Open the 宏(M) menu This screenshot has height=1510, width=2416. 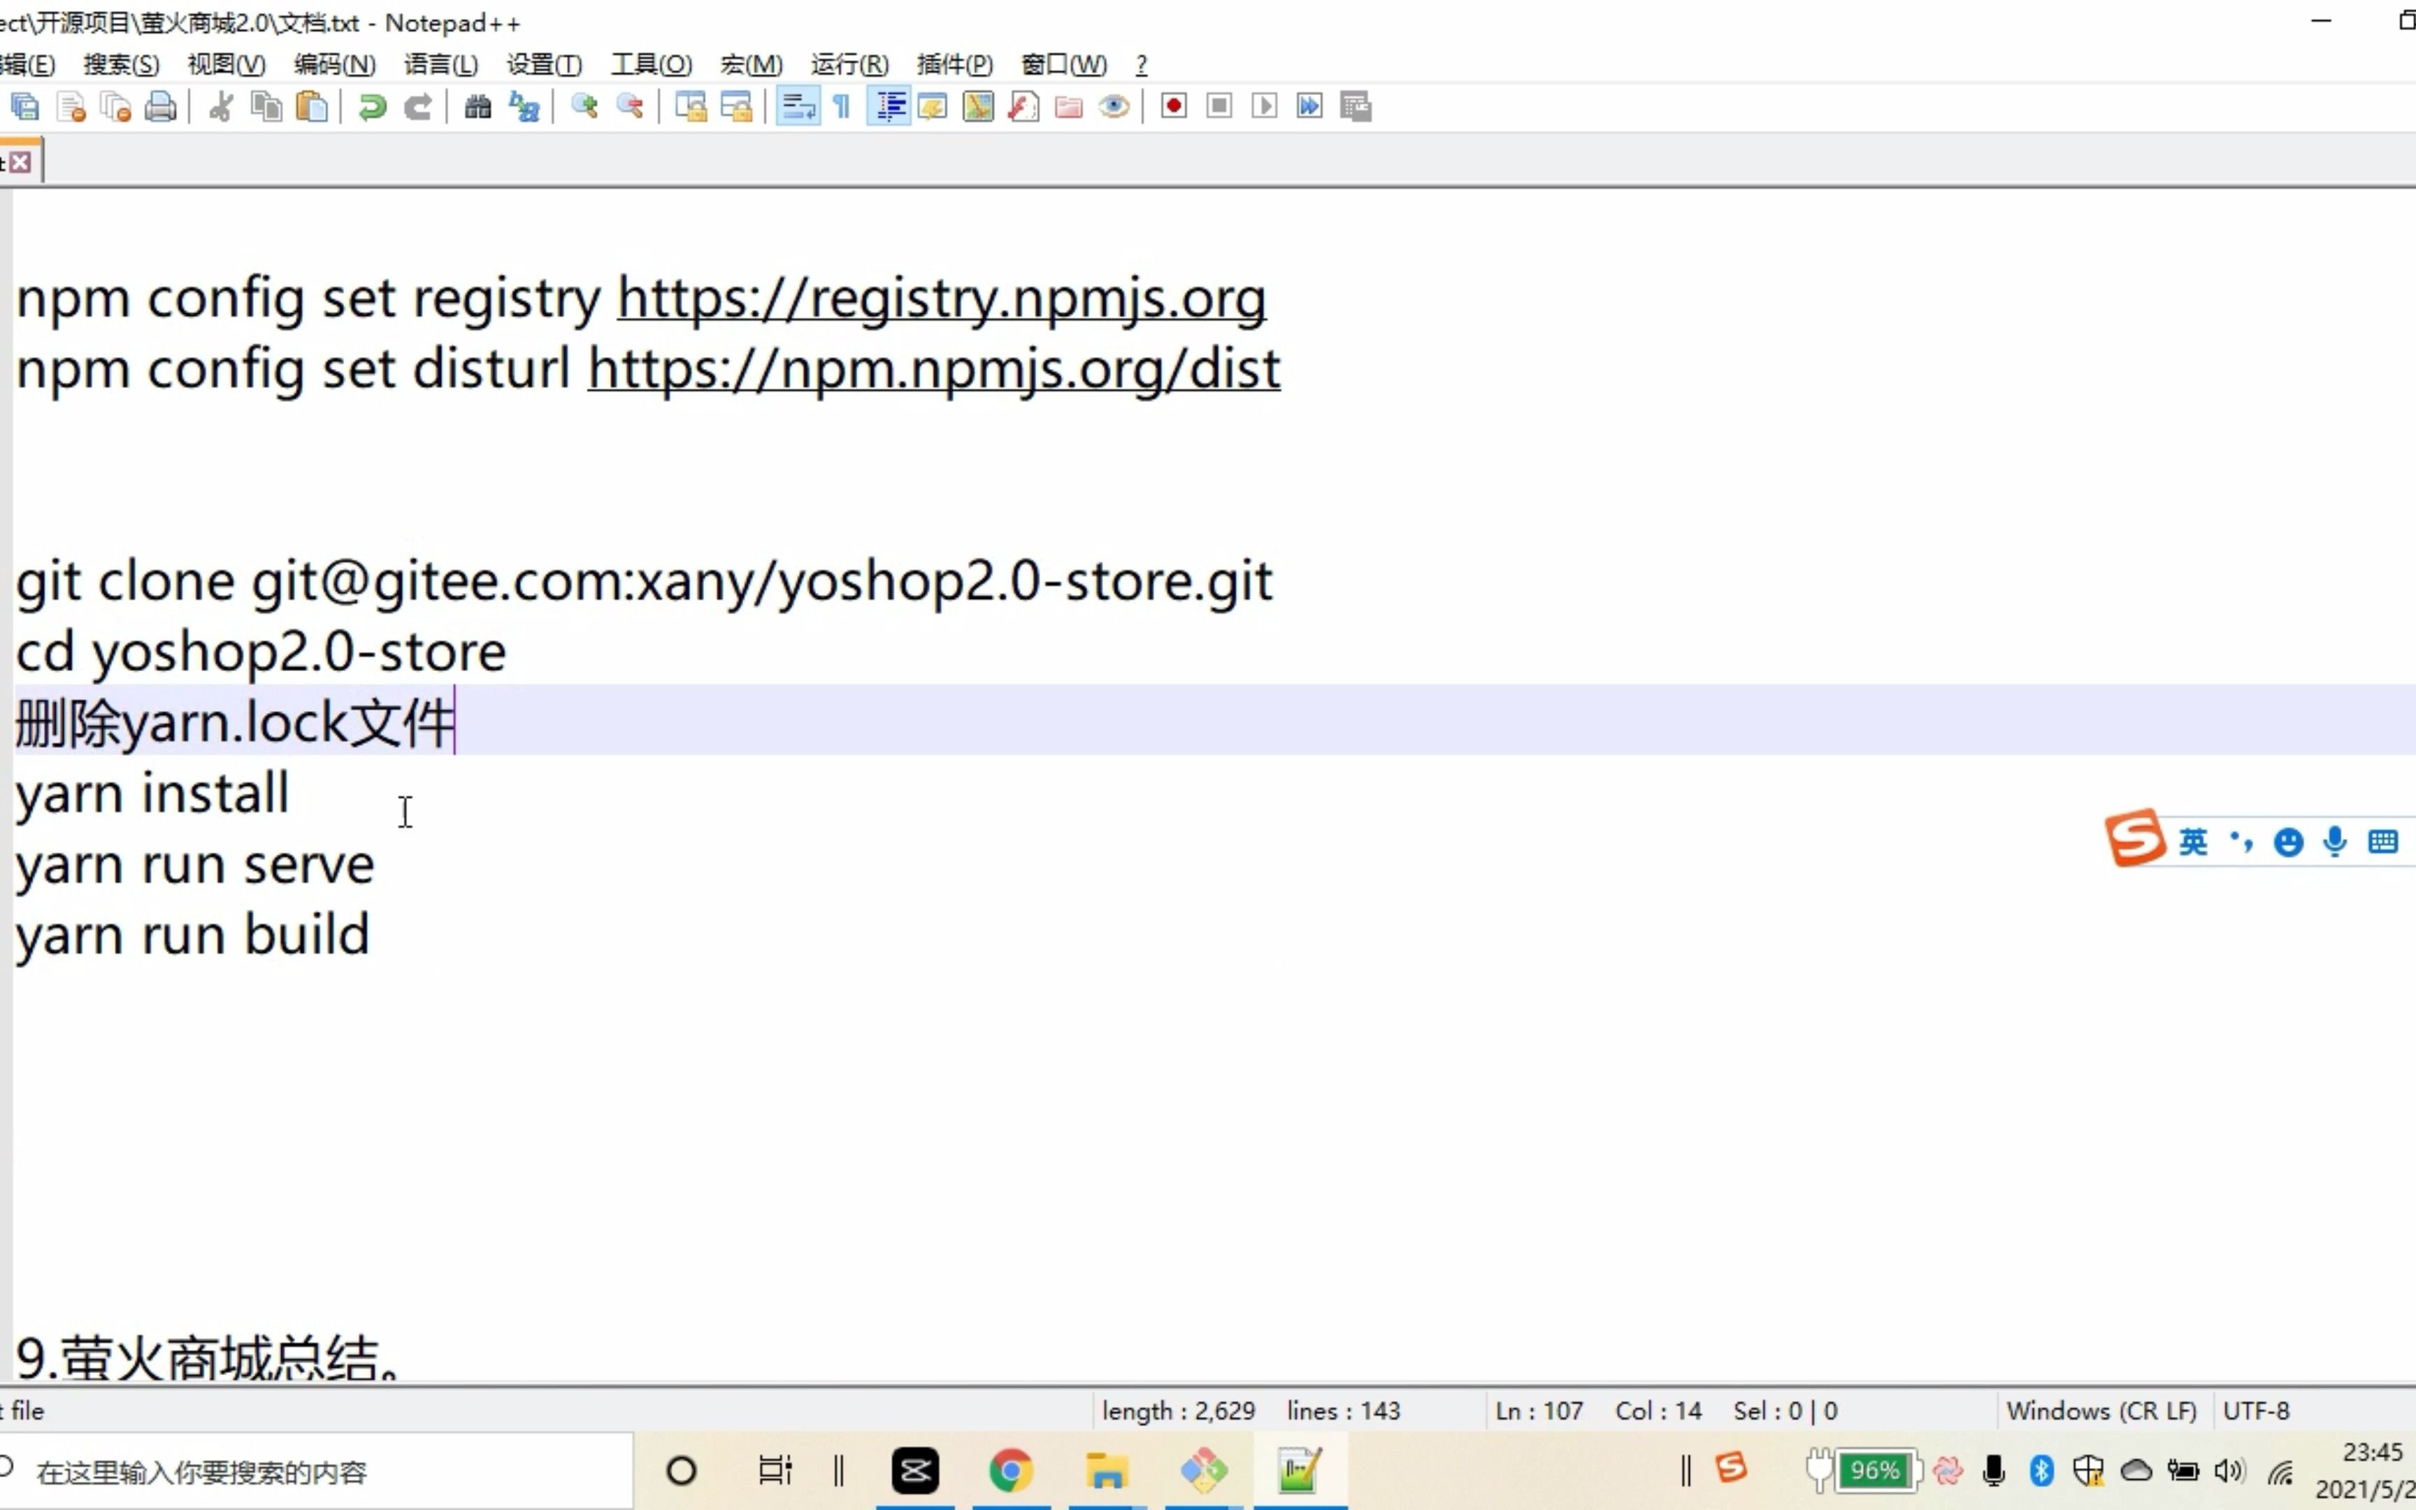(752, 65)
